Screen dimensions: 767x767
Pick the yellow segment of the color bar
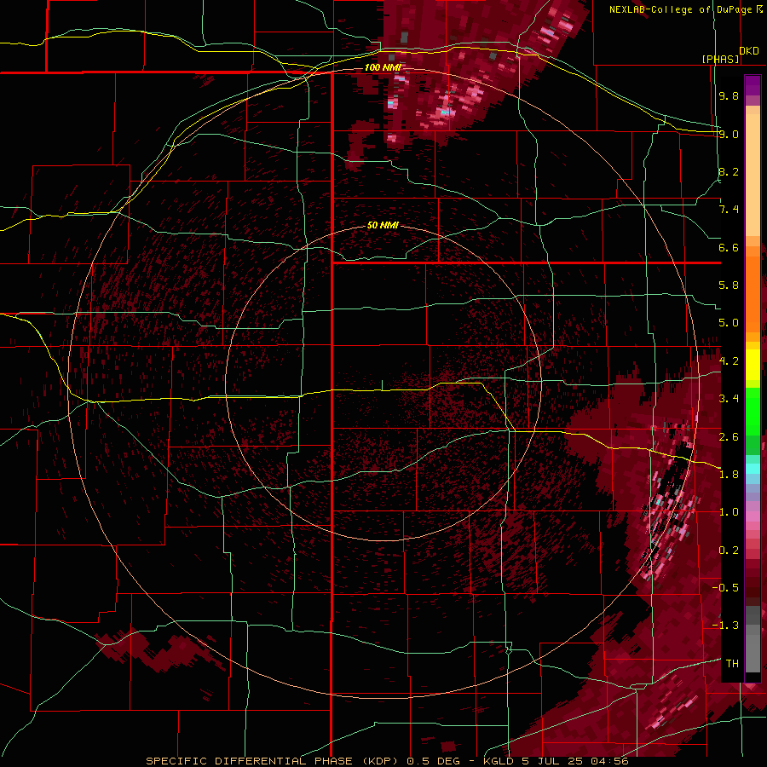point(753,365)
